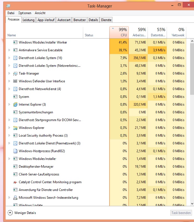Expand Diensthost: Lokales System (16) group
194x222 pixels.
pyautogui.click(x=9, y=58)
